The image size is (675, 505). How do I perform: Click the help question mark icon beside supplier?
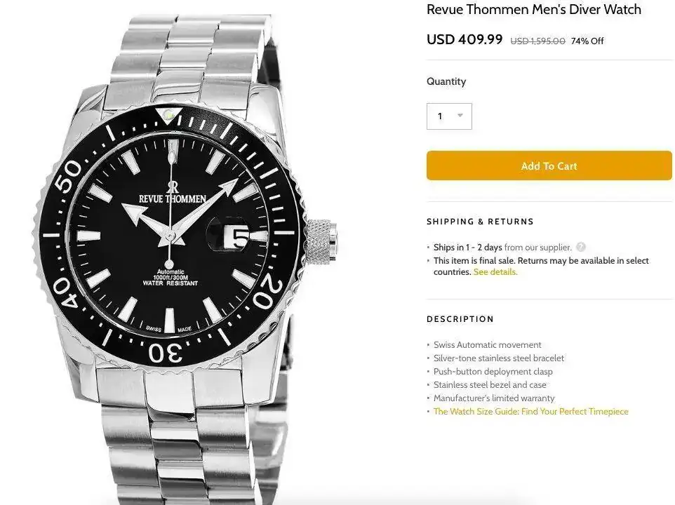coord(581,247)
